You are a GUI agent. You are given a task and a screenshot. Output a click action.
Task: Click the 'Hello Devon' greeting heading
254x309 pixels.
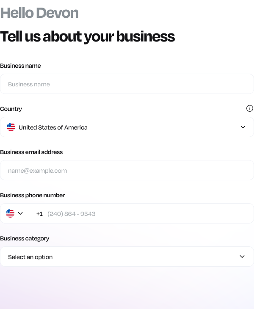[39, 13]
